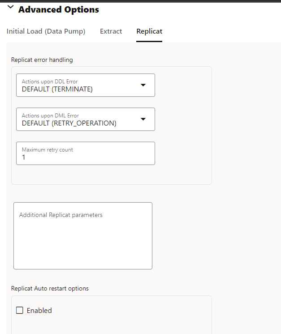
Task: Focus the Maximum retry count field
Action: click(85, 153)
